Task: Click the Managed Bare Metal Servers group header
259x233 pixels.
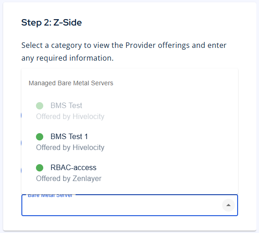Action: [x=71, y=83]
